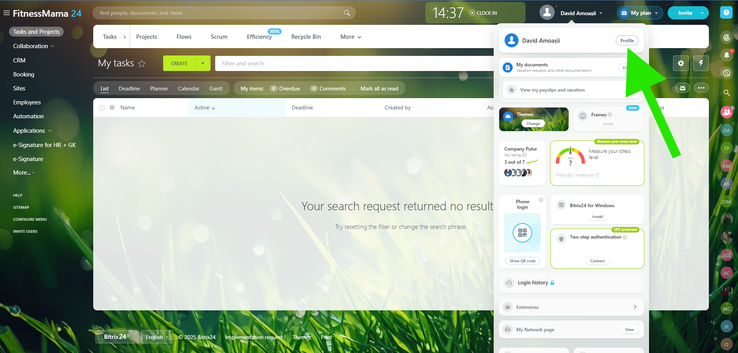
Task: Open the robot icon button
Action: 682,88
